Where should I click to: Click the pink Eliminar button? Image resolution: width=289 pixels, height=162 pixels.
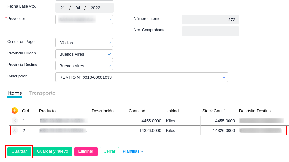pyautogui.click(x=86, y=151)
